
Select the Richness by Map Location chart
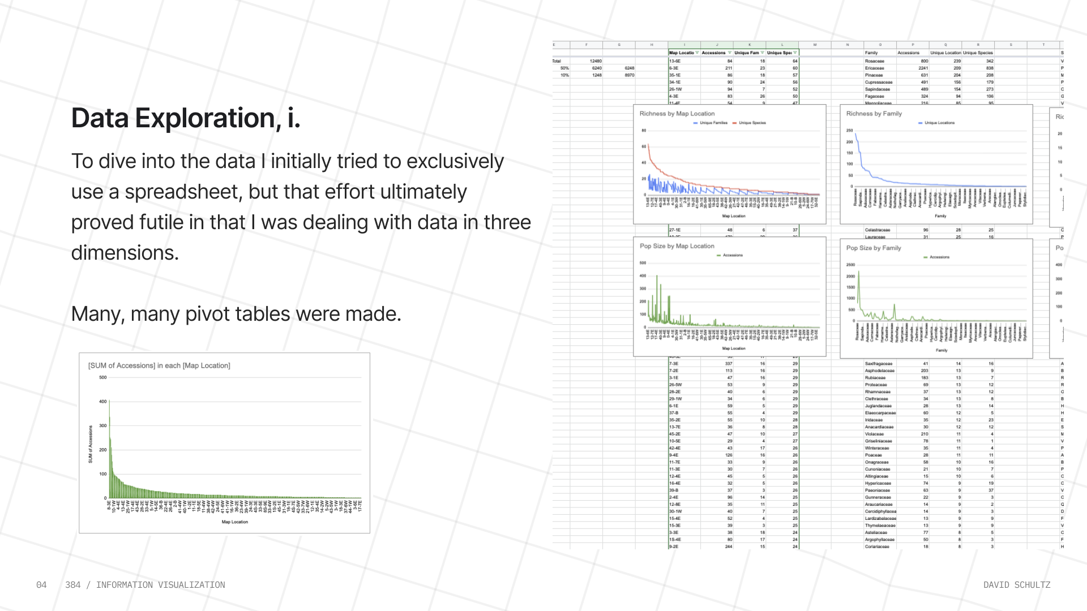pyautogui.click(x=729, y=164)
